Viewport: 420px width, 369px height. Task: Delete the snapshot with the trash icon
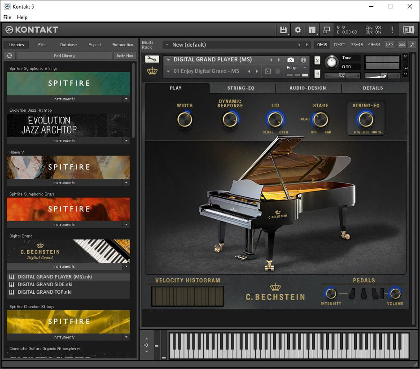277,71
